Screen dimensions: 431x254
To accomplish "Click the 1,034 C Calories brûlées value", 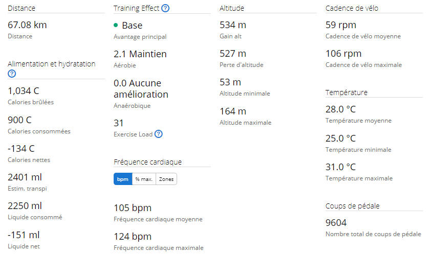I will tap(24, 91).
